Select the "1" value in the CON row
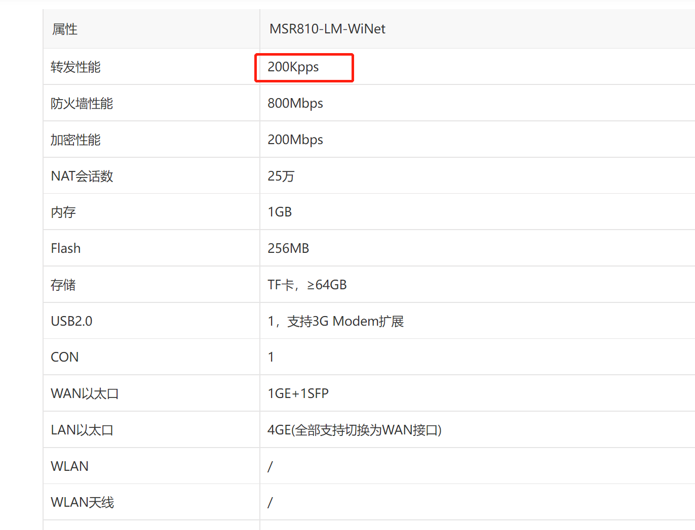Screen dimensions: 695x530 point(271,357)
